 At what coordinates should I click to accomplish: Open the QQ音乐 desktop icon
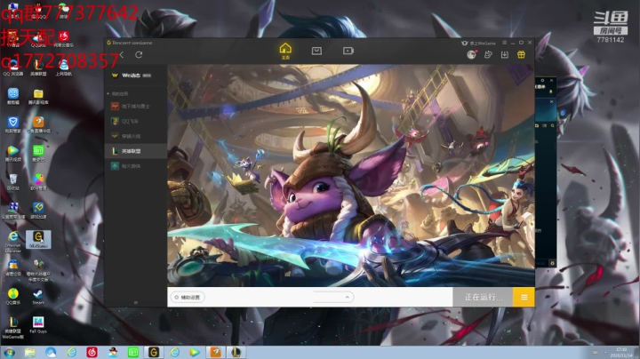point(13,296)
